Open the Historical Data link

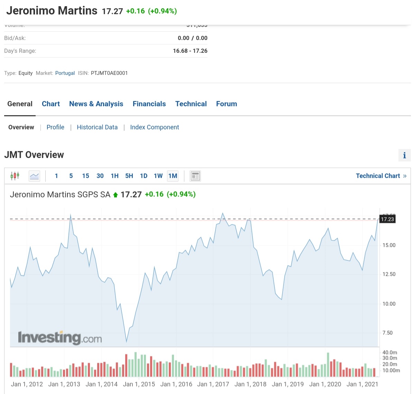pyautogui.click(x=97, y=127)
